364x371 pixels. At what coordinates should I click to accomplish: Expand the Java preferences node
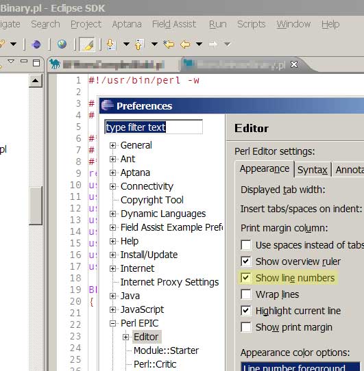click(x=113, y=296)
